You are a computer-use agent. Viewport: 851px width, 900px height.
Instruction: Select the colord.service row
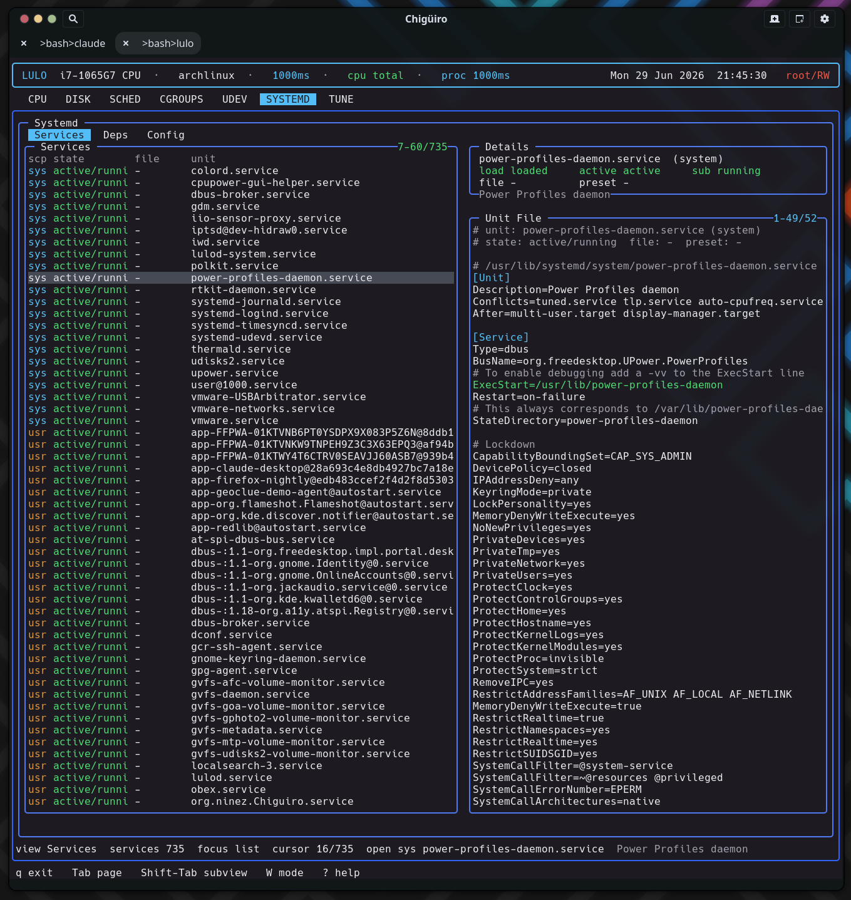tap(241, 170)
